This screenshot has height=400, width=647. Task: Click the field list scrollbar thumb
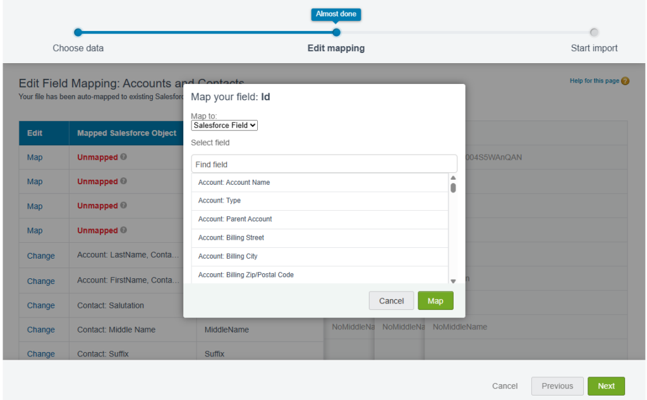[x=453, y=188]
